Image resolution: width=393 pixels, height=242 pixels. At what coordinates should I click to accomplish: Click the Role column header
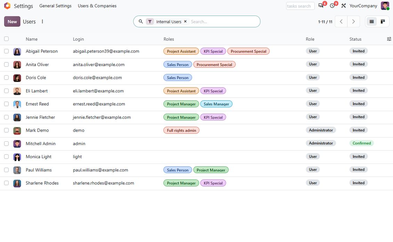point(310,39)
